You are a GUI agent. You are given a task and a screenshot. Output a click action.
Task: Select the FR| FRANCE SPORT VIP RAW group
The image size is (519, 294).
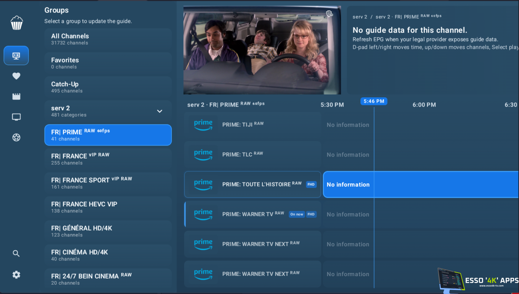108,183
